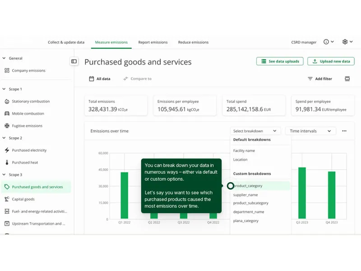Image resolution: width=361 pixels, height=271 pixels.
Task: Collapse the General sidebar group
Action: point(4,58)
